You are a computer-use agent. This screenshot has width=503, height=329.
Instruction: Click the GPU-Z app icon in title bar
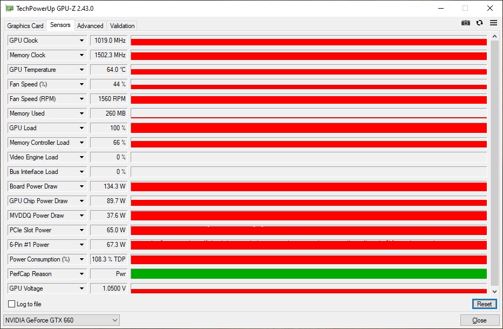pos(10,8)
